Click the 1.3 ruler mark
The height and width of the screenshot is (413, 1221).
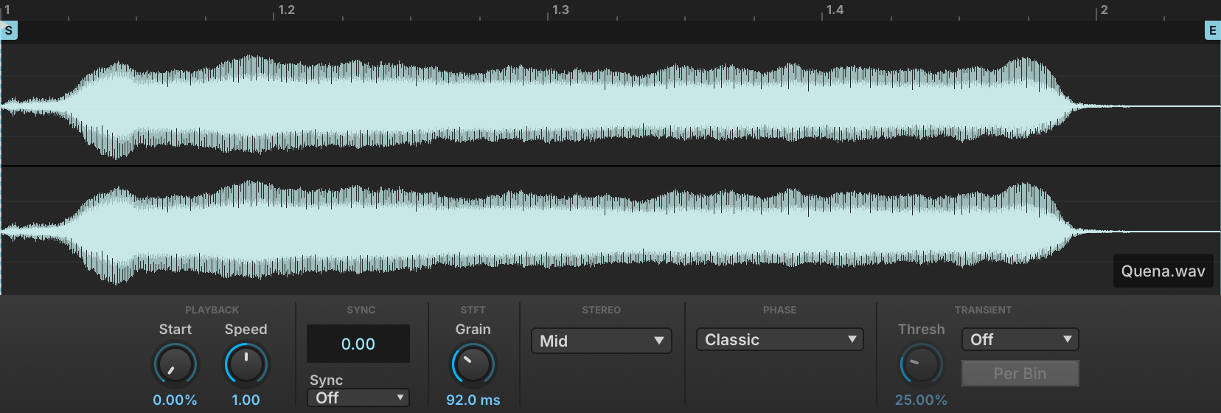(560, 10)
